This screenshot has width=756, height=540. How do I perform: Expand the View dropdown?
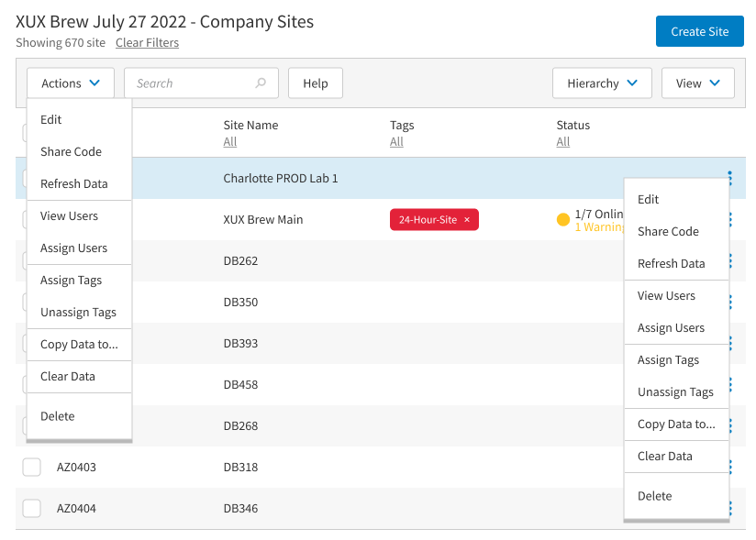pos(697,83)
